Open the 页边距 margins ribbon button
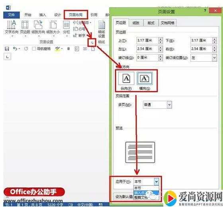This screenshot has height=207, width=223. click(x=25, y=28)
